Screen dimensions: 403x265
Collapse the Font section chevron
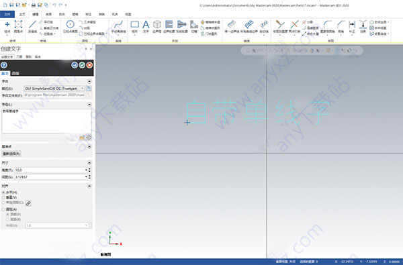[89, 81]
